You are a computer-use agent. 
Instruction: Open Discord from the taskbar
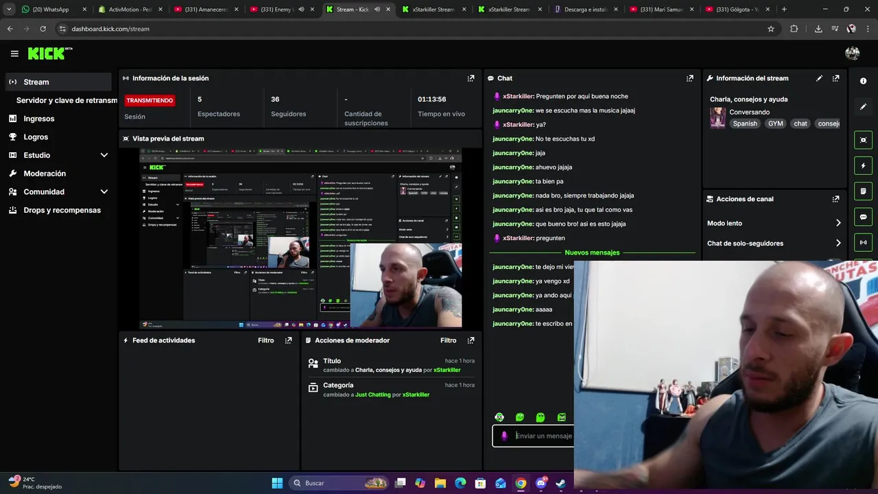tap(541, 483)
